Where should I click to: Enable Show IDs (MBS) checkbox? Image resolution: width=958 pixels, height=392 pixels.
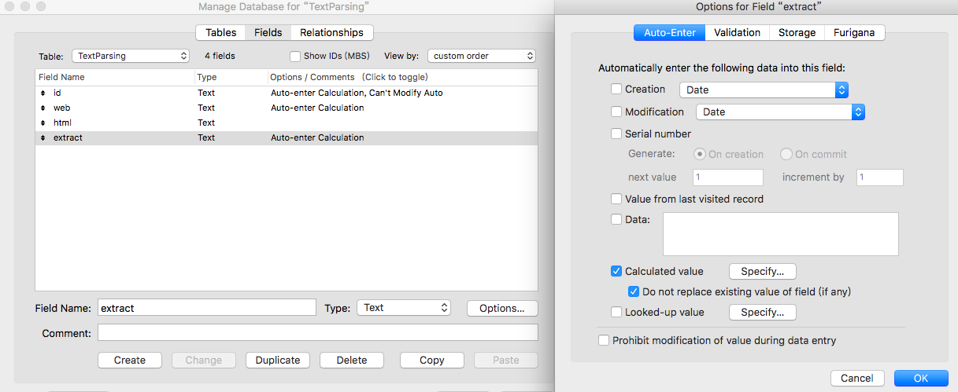point(295,56)
